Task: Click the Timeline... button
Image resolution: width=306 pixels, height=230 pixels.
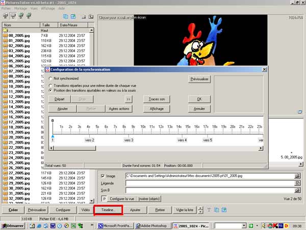Action: 108,210
